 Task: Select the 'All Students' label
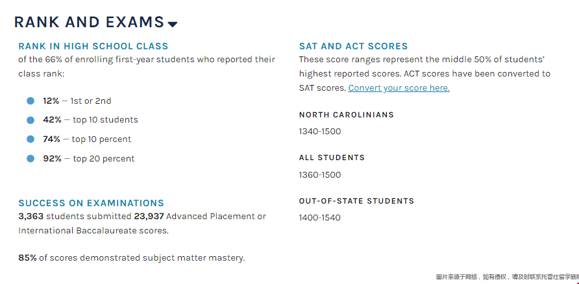(x=332, y=158)
